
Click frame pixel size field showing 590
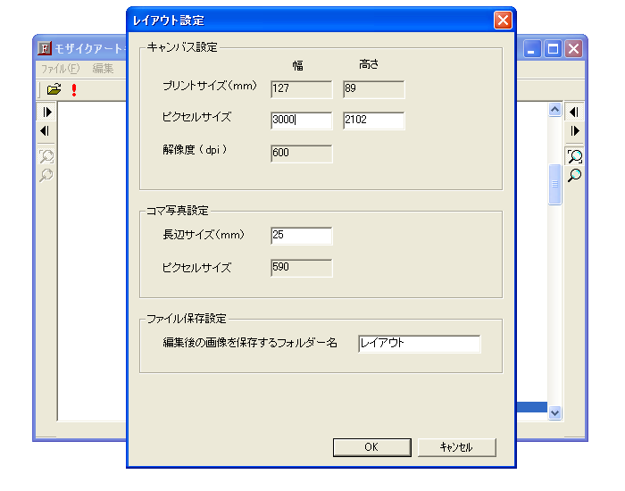click(x=302, y=268)
